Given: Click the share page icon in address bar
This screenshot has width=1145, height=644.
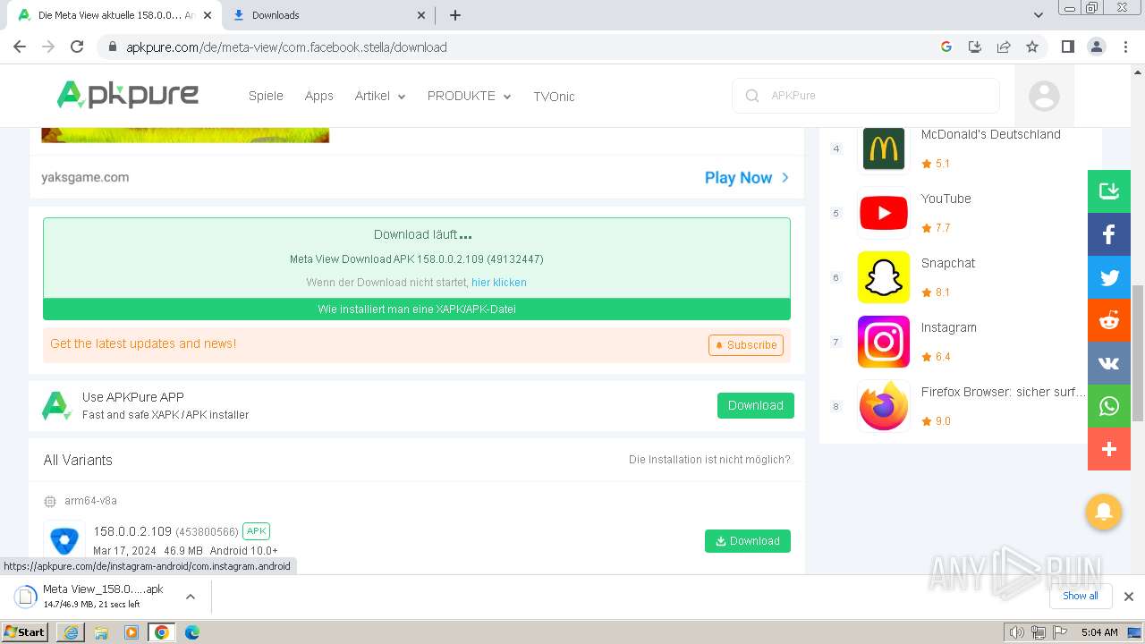Looking at the screenshot, I should click(x=1004, y=47).
